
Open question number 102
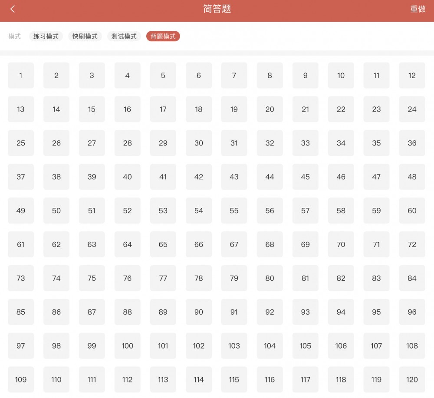coord(199,345)
